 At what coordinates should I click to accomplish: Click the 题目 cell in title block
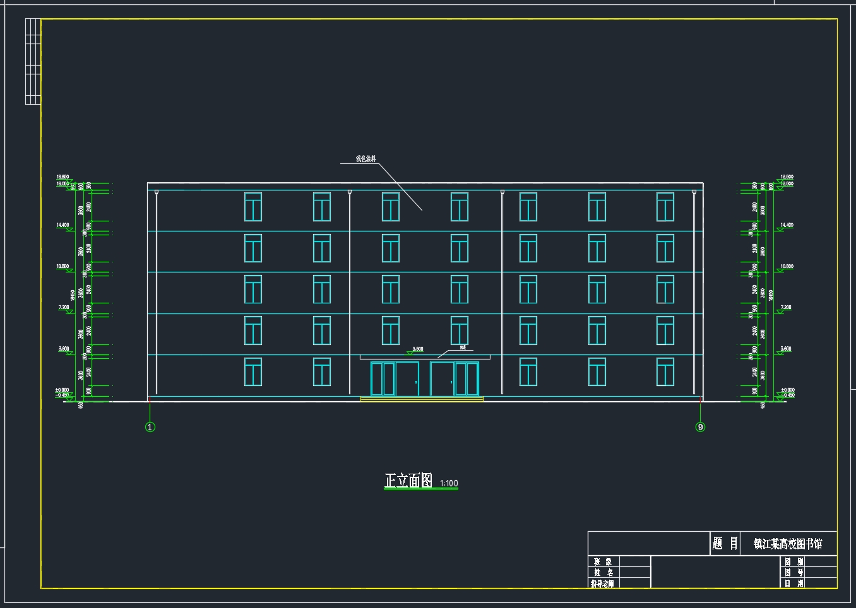pyautogui.click(x=725, y=544)
